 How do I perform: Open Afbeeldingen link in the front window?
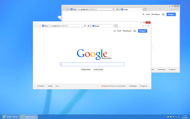[x=127, y=31]
